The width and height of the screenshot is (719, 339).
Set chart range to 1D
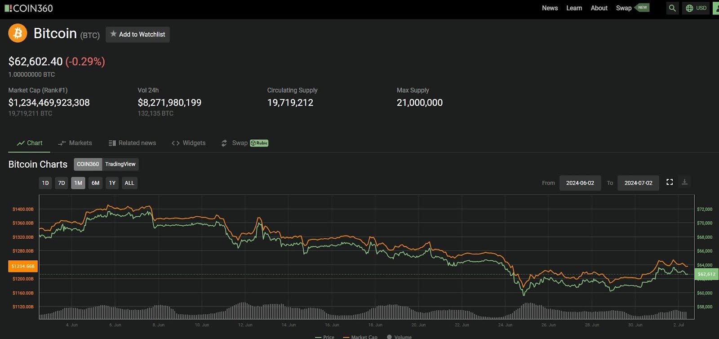point(45,183)
